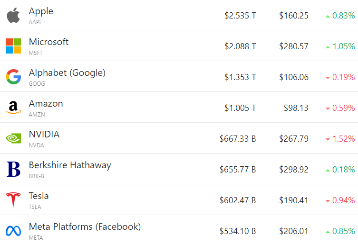Click the Microsoft four-square logo

coord(13,46)
